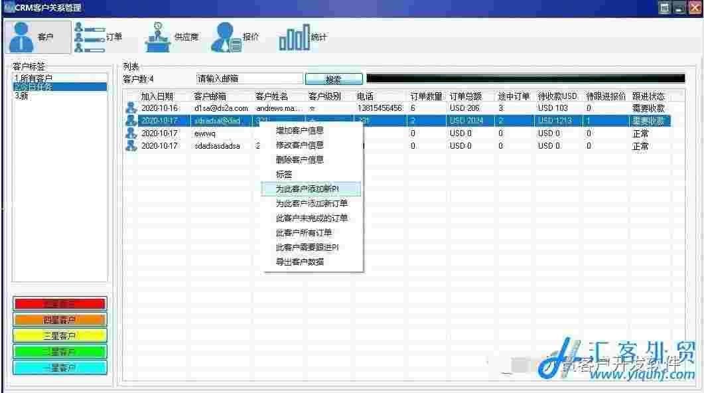Image resolution: width=704 pixels, height=393 pixels.
Task: Choose 为此客户添加新订单 menu entry
Action: pyautogui.click(x=312, y=203)
